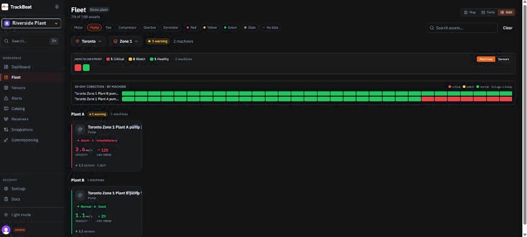Switch to Table view
This screenshot has width=527, height=237.
pos(488,12)
